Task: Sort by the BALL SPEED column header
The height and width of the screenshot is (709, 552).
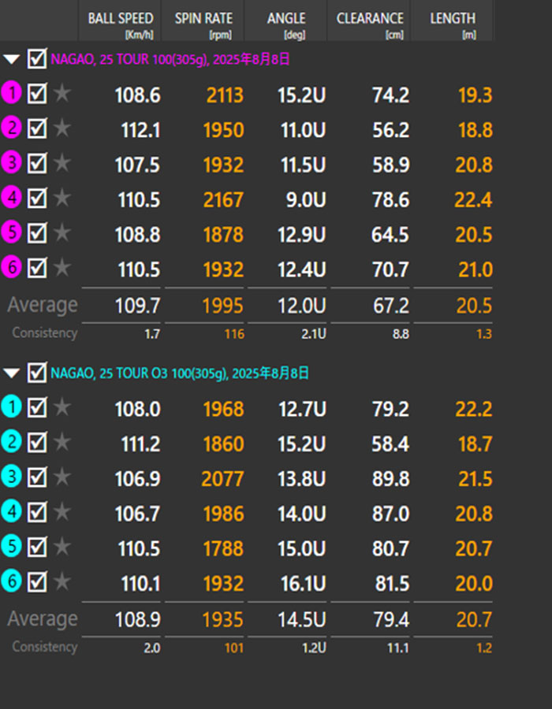Action: pos(120,20)
